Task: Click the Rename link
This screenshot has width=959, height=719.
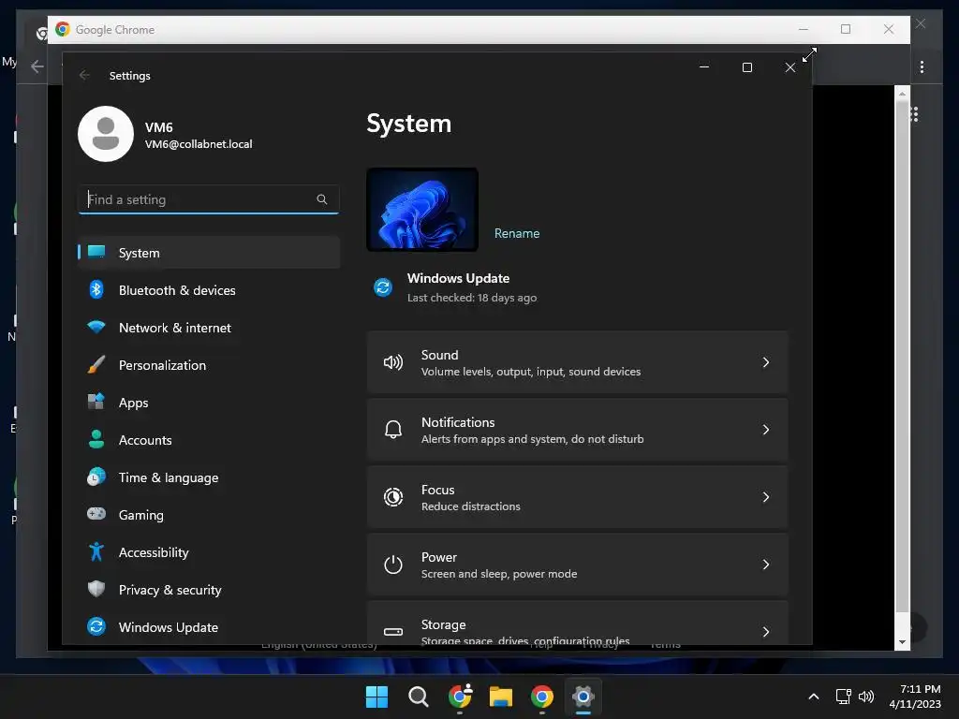Action: pyautogui.click(x=517, y=233)
